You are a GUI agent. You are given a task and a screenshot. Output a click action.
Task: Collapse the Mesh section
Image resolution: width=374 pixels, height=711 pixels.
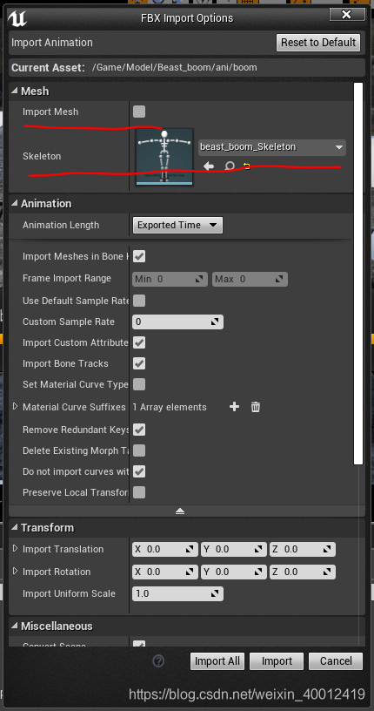pos(15,91)
